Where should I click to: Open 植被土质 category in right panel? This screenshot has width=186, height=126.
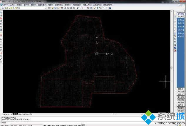(x=180, y=110)
